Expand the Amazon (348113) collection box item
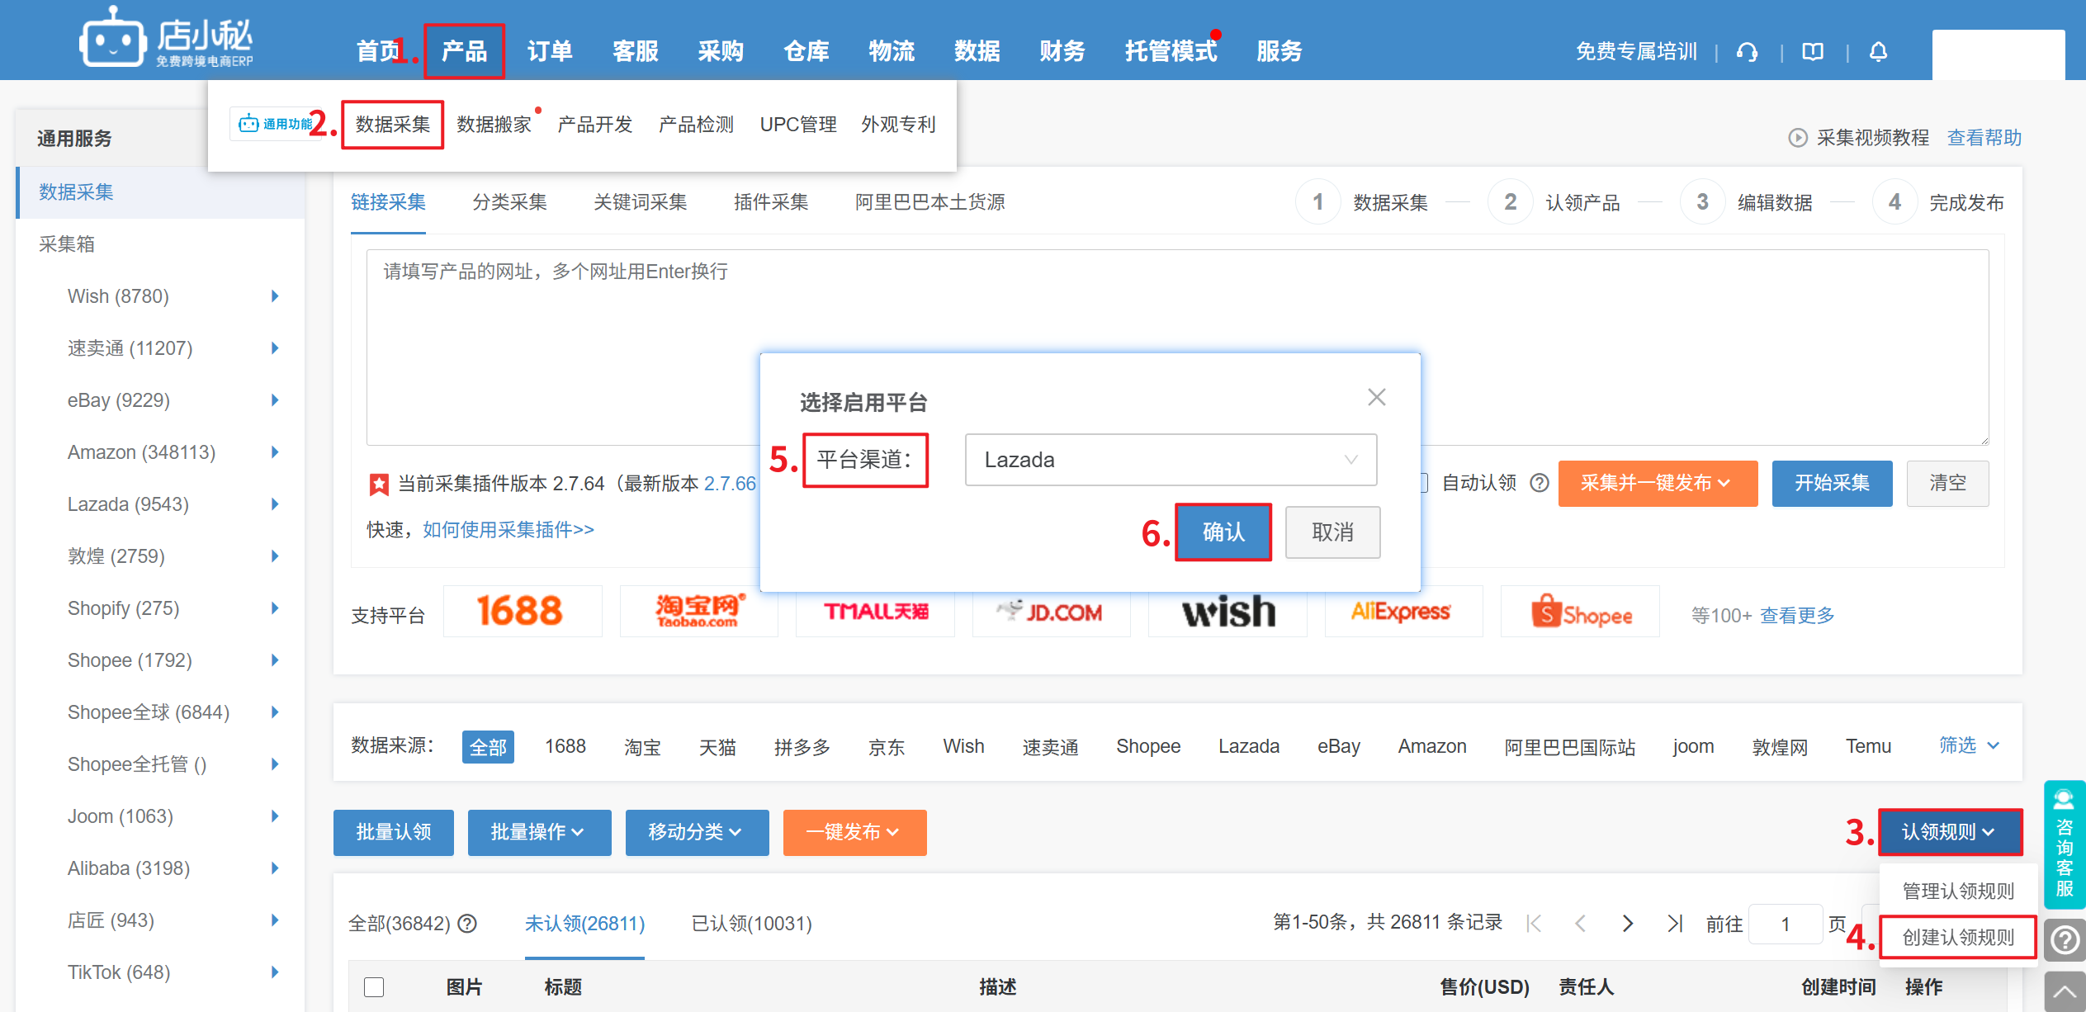Image resolution: width=2086 pixels, height=1012 pixels. coord(275,452)
